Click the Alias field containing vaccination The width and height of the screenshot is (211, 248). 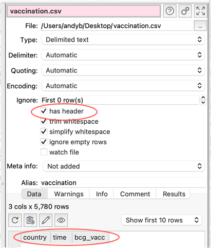coord(123,183)
